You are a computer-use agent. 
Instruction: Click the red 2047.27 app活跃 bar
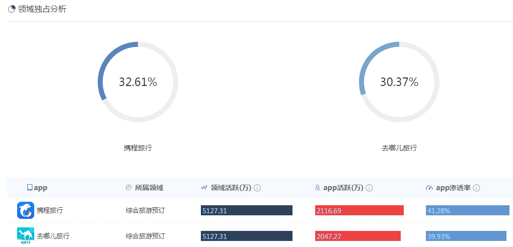pyautogui.click(x=358, y=236)
